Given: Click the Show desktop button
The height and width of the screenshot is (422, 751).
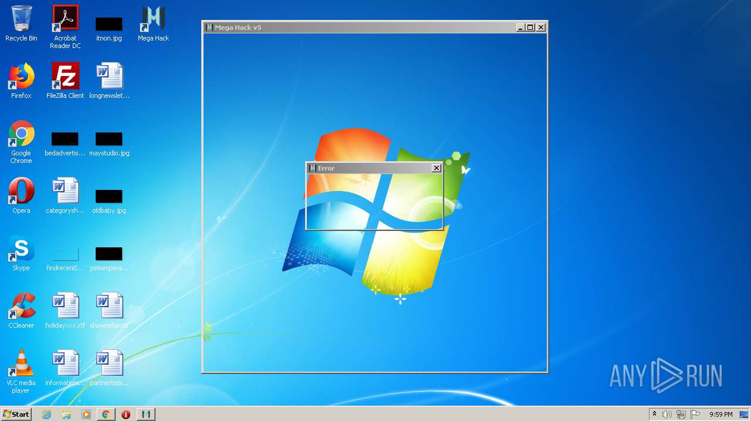Looking at the screenshot, I should pyautogui.click(x=745, y=414).
